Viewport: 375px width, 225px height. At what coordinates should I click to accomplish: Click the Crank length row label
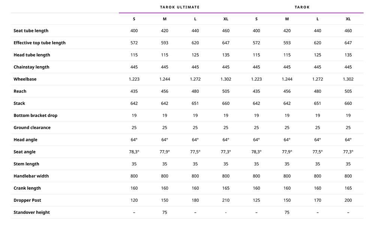click(27, 188)
